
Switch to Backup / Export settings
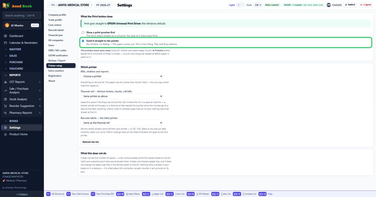tap(61, 60)
